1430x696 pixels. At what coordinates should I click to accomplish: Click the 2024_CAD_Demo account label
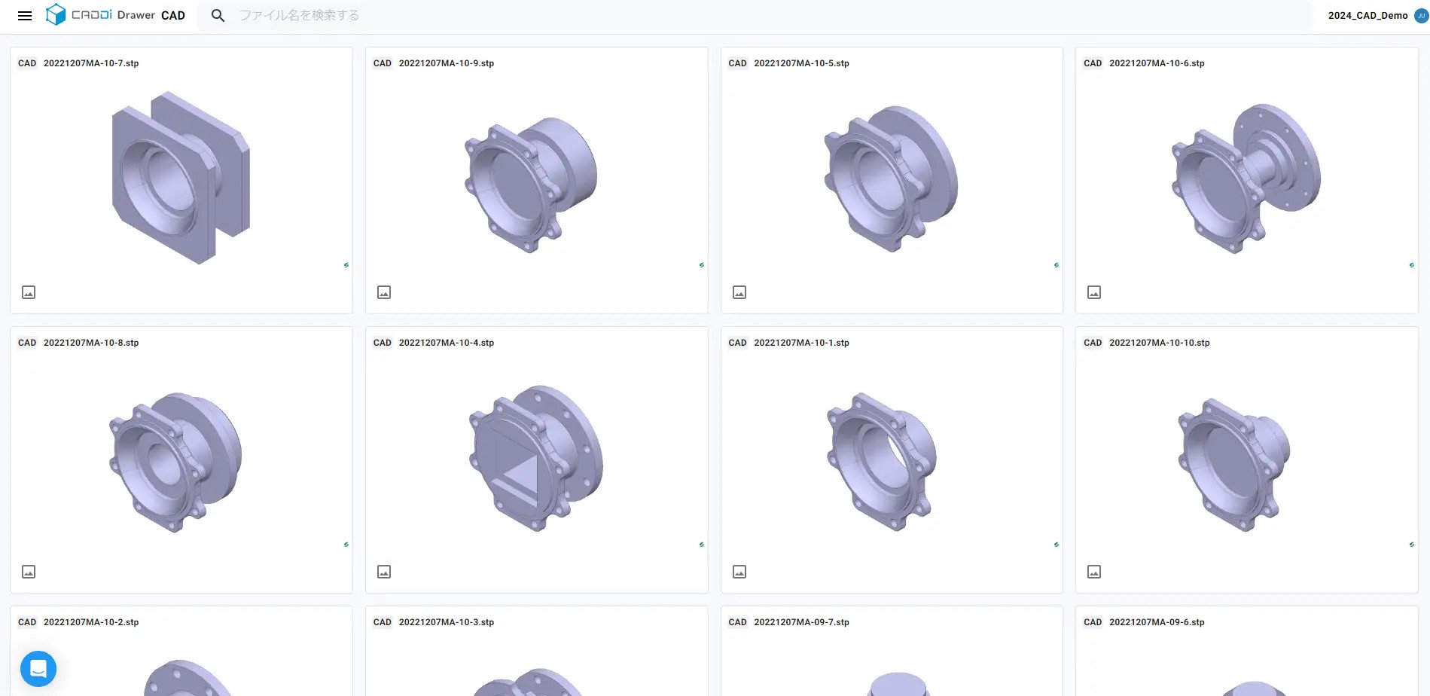[x=1367, y=15]
